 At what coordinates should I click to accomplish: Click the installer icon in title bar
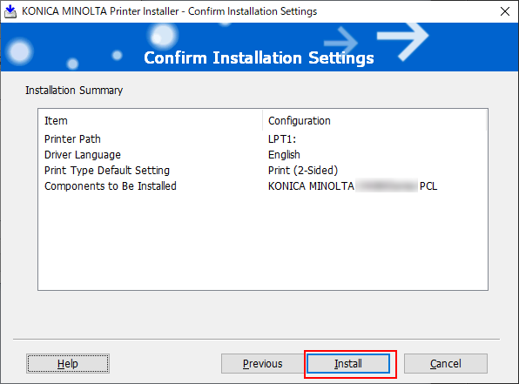click(x=10, y=11)
